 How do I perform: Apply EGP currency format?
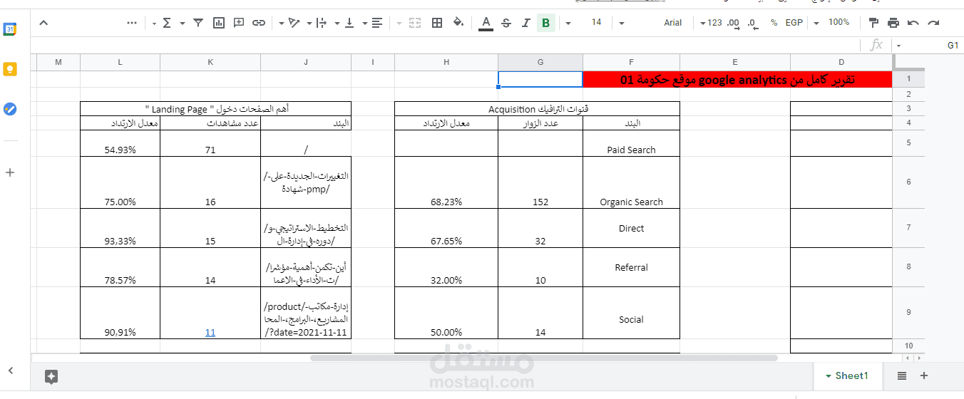(794, 23)
